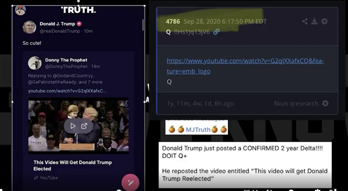The width and height of the screenshot is (348, 191).
Task: Click the x icon beside 8kun qresearch
Action: click(x=325, y=103)
